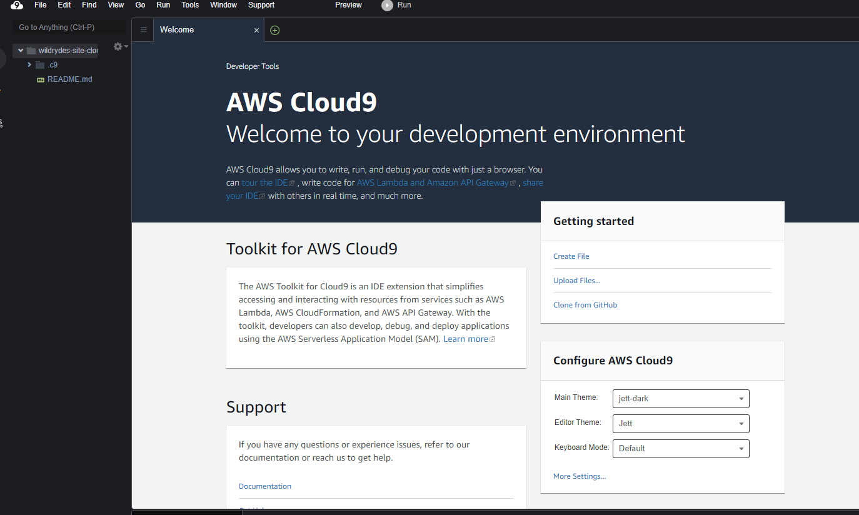Image resolution: width=859 pixels, height=515 pixels.
Task: Click the AWS Cloud9 logo icon top-left
Action: tap(16, 6)
